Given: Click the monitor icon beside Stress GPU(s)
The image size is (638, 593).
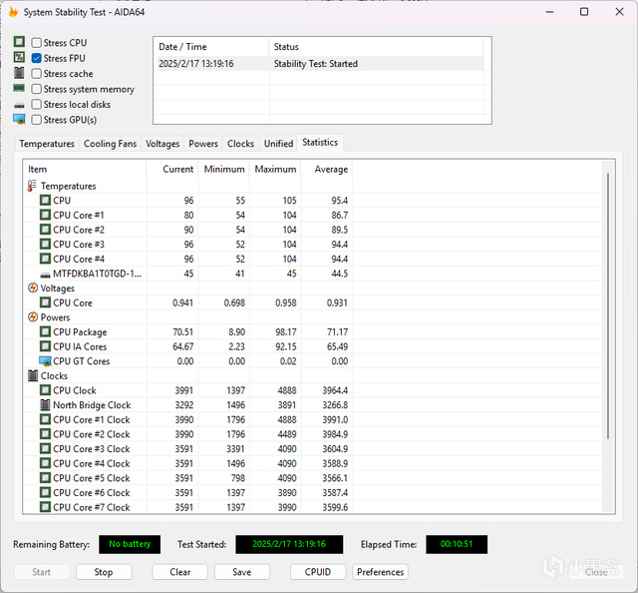Looking at the screenshot, I should pyautogui.click(x=19, y=120).
